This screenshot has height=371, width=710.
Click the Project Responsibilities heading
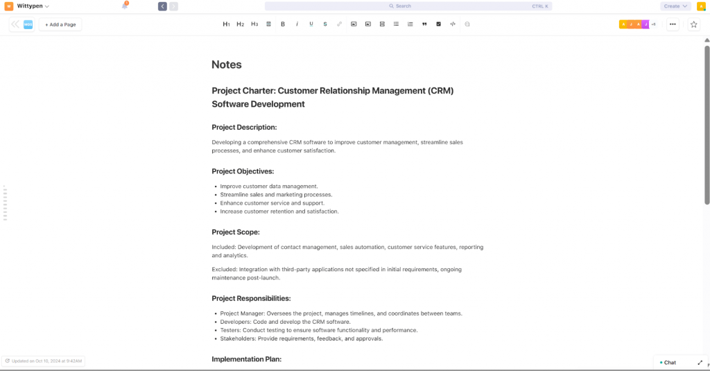[x=251, y=298]
